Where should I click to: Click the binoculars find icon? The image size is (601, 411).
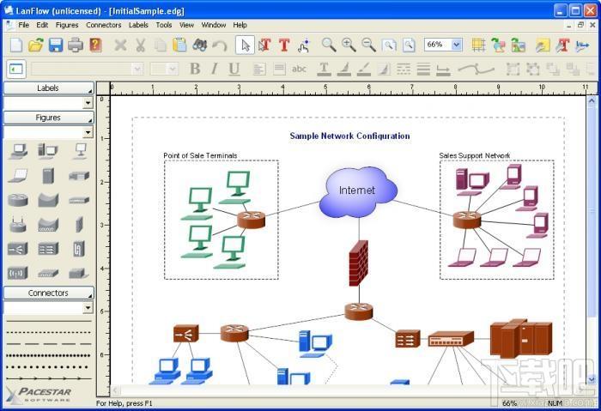tap(200, 45)
